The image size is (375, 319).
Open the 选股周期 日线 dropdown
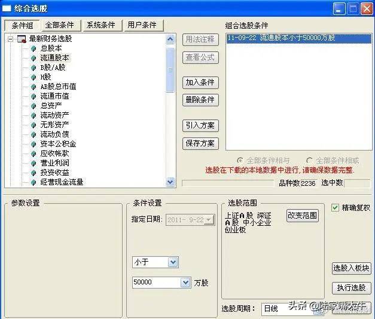tap(319, 309)
